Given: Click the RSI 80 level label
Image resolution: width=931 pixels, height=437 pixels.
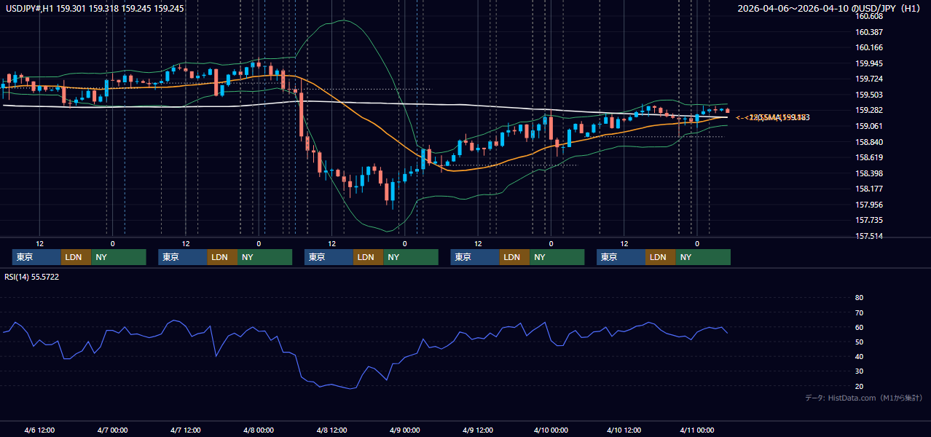Looking at the screenshot, I should point(859,298).
